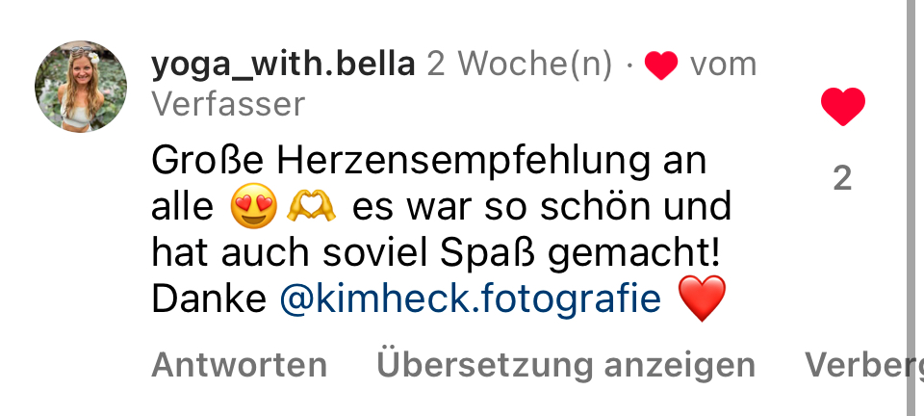Viewport: 924px width, 416px height.
Task: Reply via the Antworten button
Action: click(240, 365)
